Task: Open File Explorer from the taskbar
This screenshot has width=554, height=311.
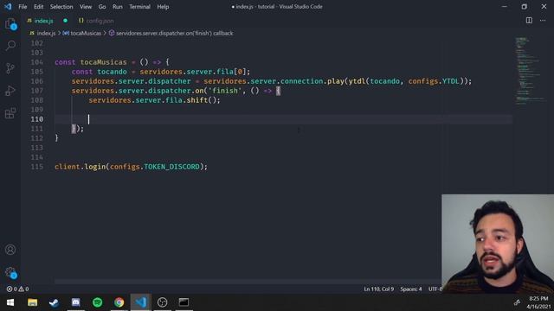Action: [x=33, y=302]
